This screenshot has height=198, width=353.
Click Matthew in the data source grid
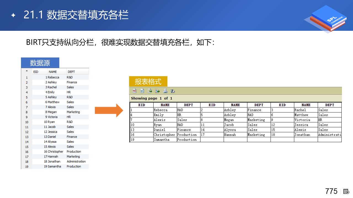(x=54, y=102)
